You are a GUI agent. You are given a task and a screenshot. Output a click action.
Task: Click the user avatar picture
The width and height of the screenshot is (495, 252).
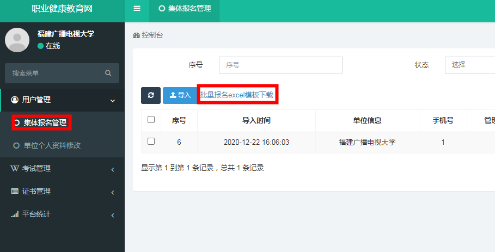tap(17, 40)
